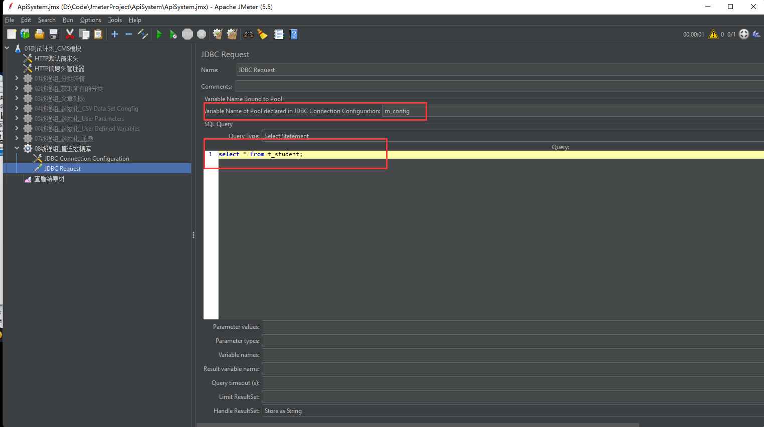Click the Parameter types field
The image size is (764, 427).
pos(512,341)
